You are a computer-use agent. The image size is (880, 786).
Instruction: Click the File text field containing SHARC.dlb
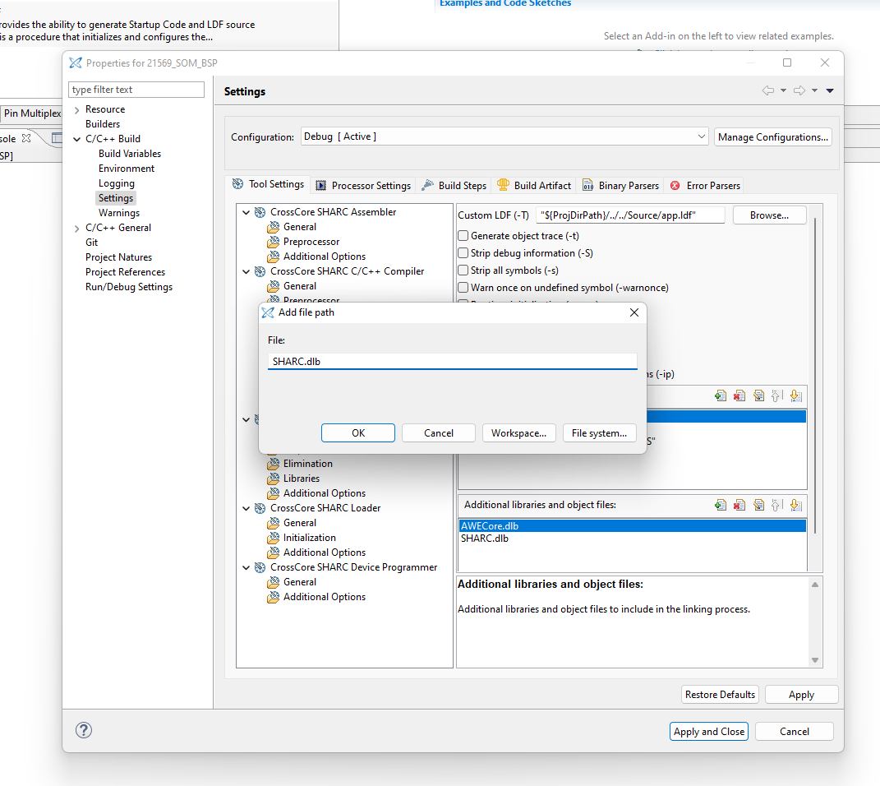tap(452, 361)
